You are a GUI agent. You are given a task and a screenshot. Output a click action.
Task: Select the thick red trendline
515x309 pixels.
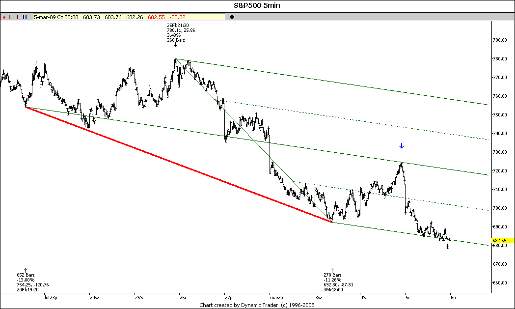[179, 165]
